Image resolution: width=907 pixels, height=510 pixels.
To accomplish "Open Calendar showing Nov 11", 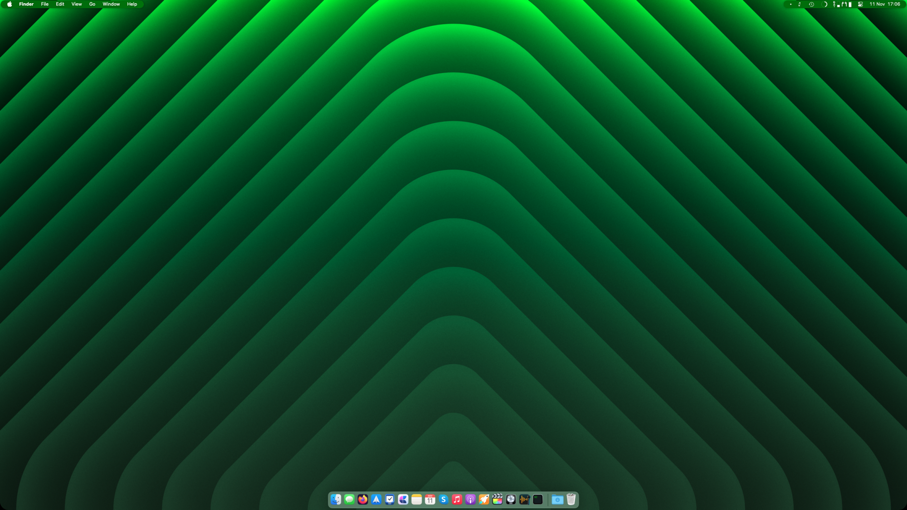I will (x=430, y=499).
